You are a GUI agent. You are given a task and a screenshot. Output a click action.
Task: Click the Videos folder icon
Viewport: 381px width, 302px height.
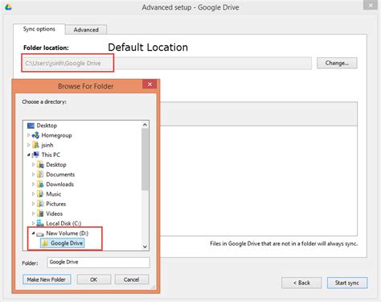point(40,213)
